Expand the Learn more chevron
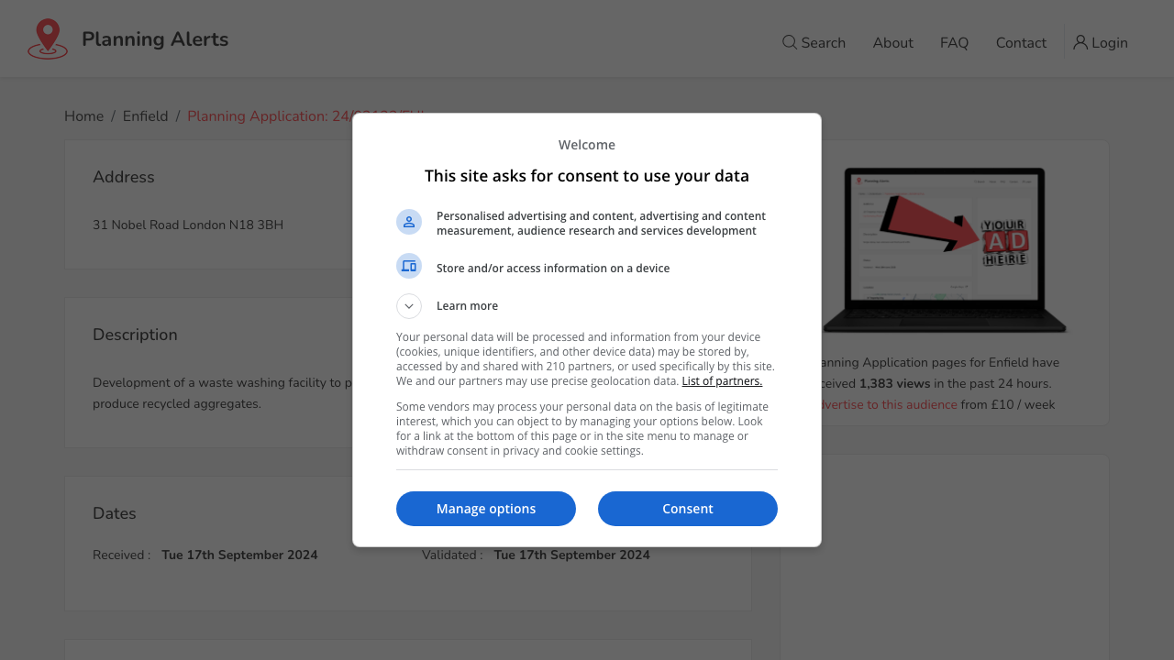1174x660 pixels. tap(409, 306)
